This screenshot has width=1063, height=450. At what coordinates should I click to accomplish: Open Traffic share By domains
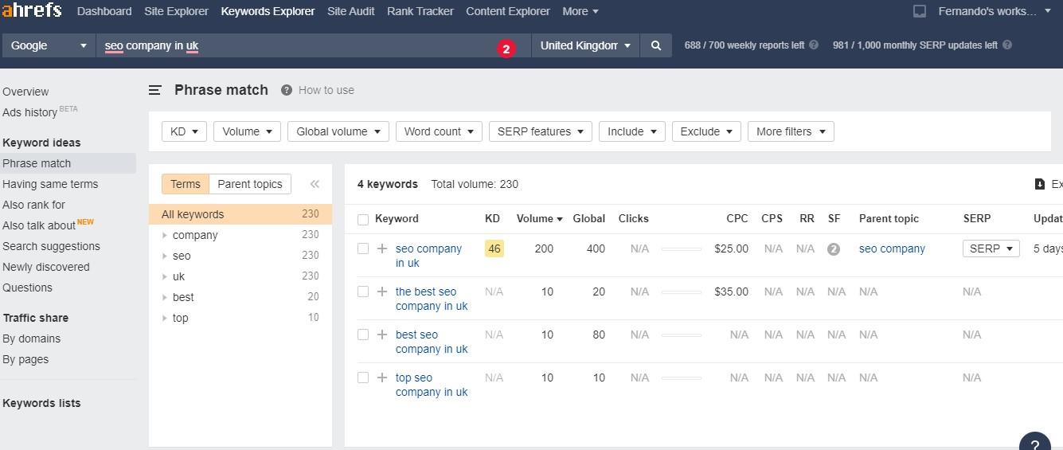[x=31, y=338]
